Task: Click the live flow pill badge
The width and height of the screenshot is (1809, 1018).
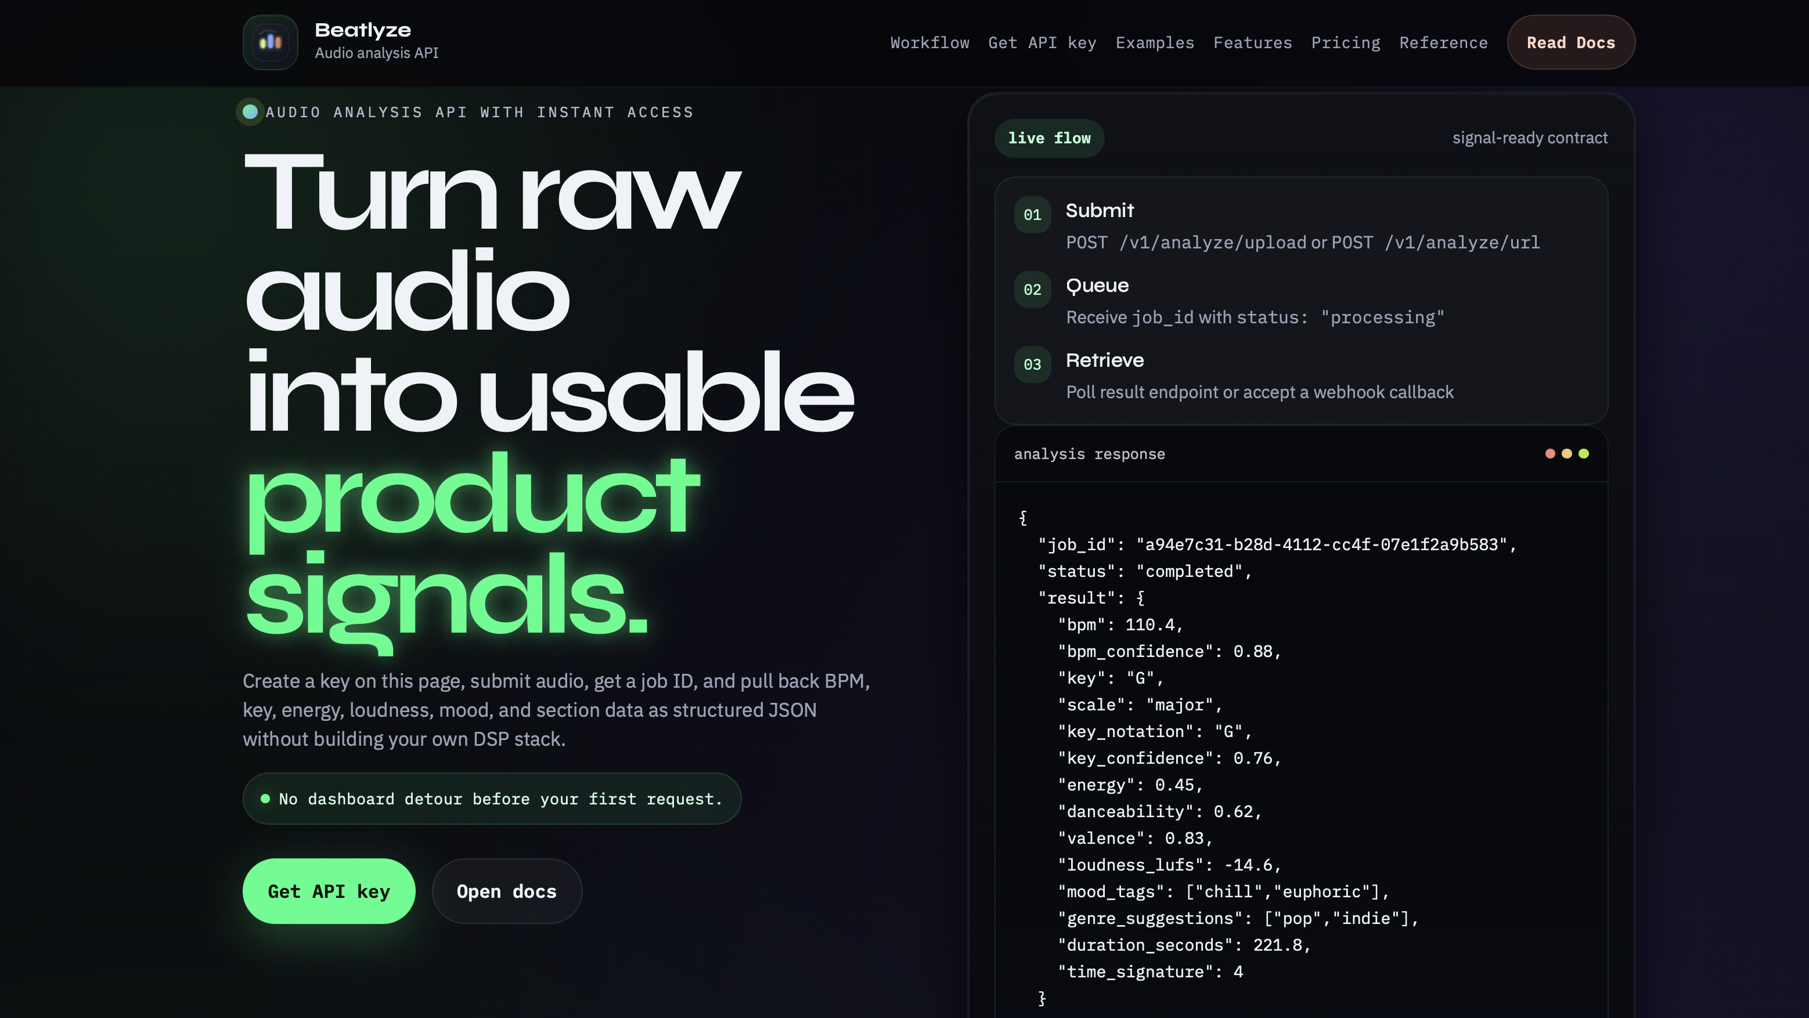Action: 1049,138
